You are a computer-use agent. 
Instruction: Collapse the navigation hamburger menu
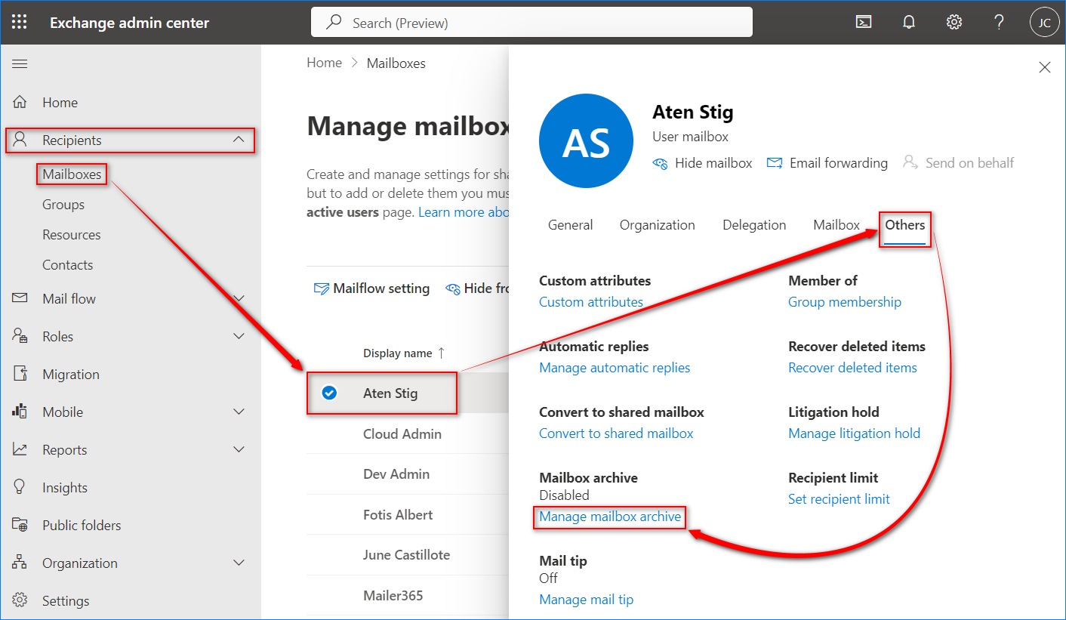coord(20,64)
